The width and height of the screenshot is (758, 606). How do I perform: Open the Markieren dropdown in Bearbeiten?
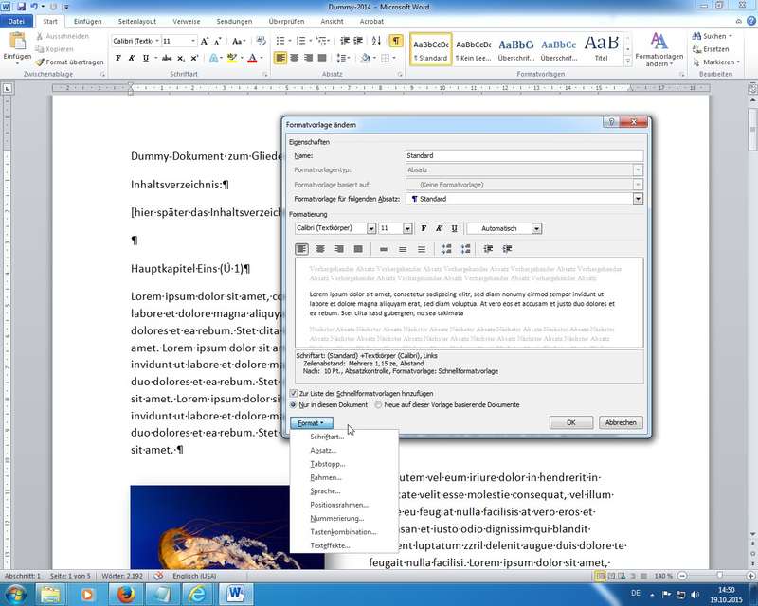click(716, 62)
